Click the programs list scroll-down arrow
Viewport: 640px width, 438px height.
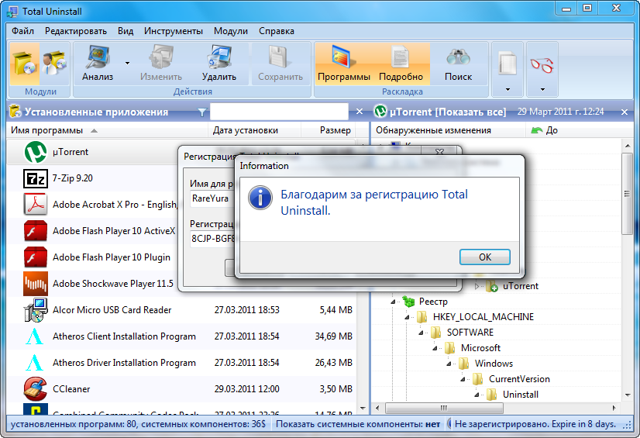coord(363,409)
